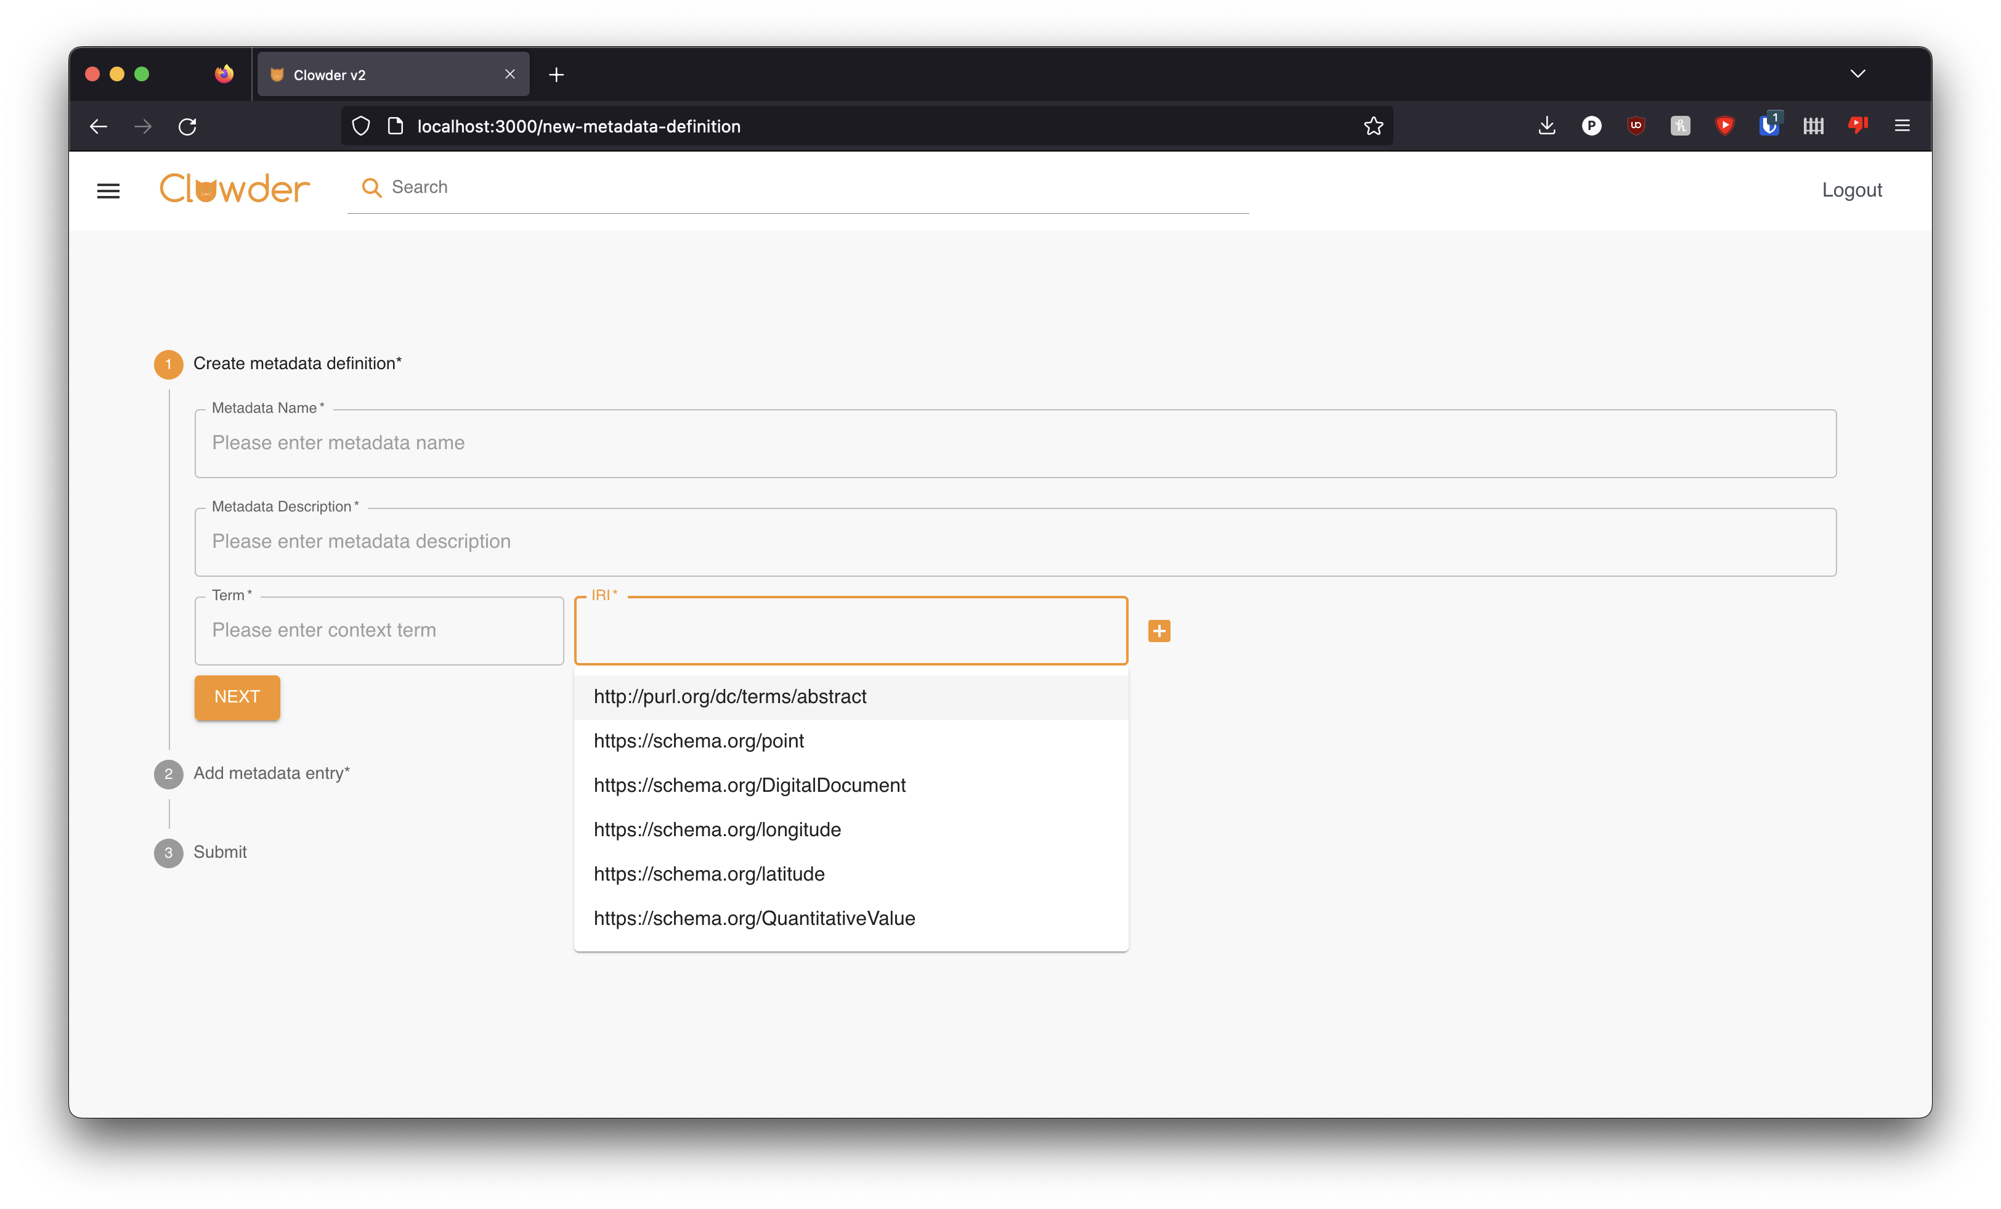
Task: Open Firefox application menu
Action: [x=1902, y=126]
